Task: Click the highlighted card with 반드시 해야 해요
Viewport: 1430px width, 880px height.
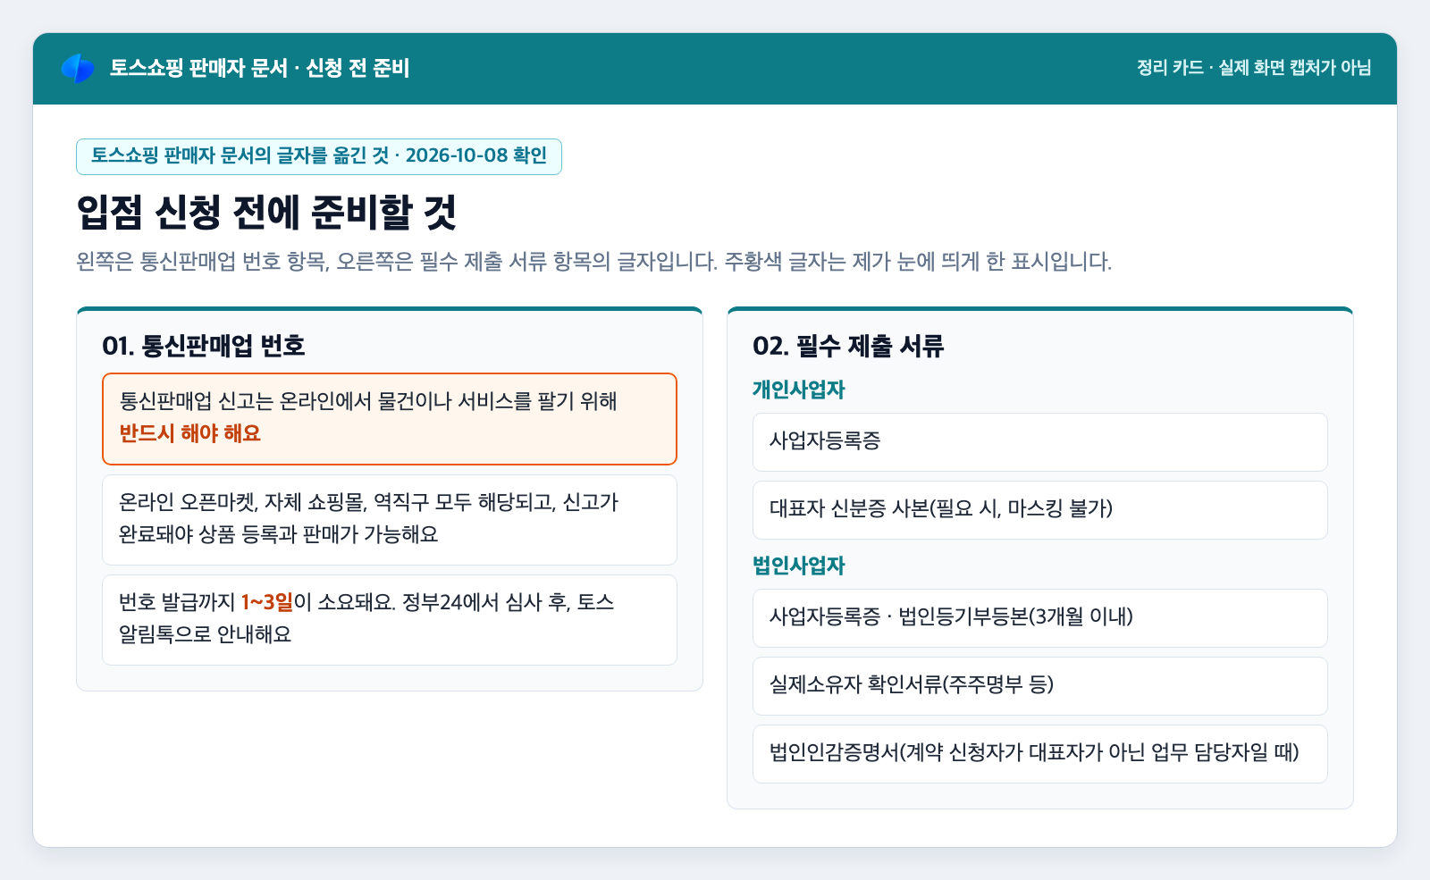Action: click(390, 419)
